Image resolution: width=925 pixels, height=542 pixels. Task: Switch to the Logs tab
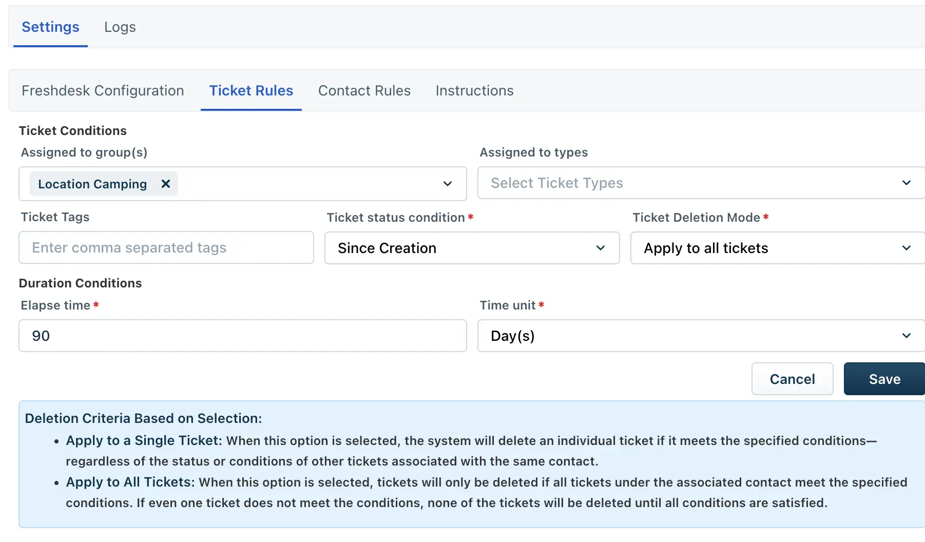120,27
